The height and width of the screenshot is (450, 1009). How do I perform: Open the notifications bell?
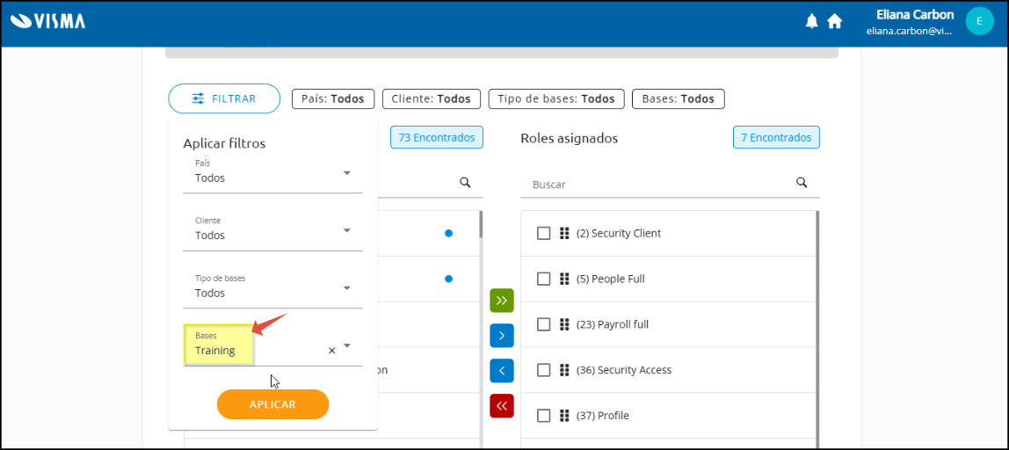point(811,21)
